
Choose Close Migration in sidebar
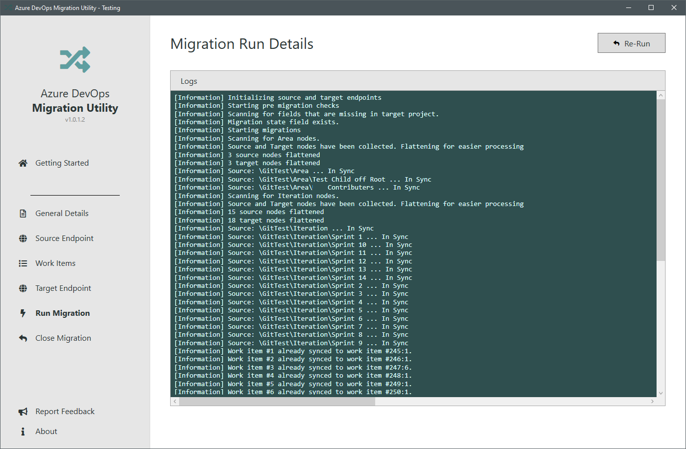[63, 338]
